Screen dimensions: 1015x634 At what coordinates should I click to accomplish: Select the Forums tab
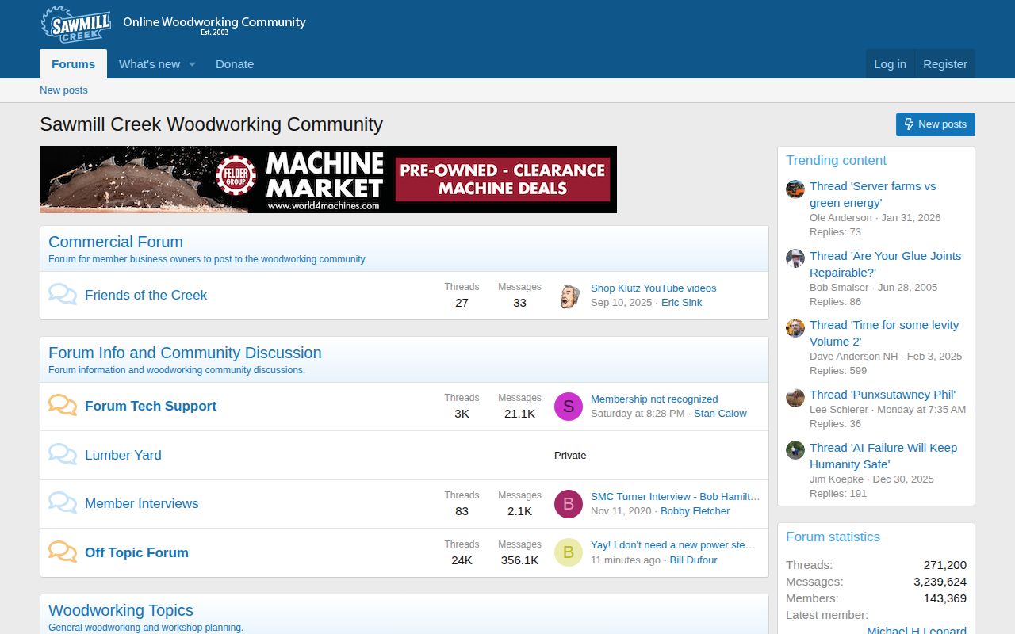[x=73, y=64]
